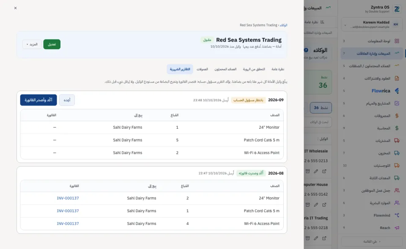The height and width of the screenshot is (249, 406).
Task: Open Fixed Assets green truck icon
Action: [397, 178]
